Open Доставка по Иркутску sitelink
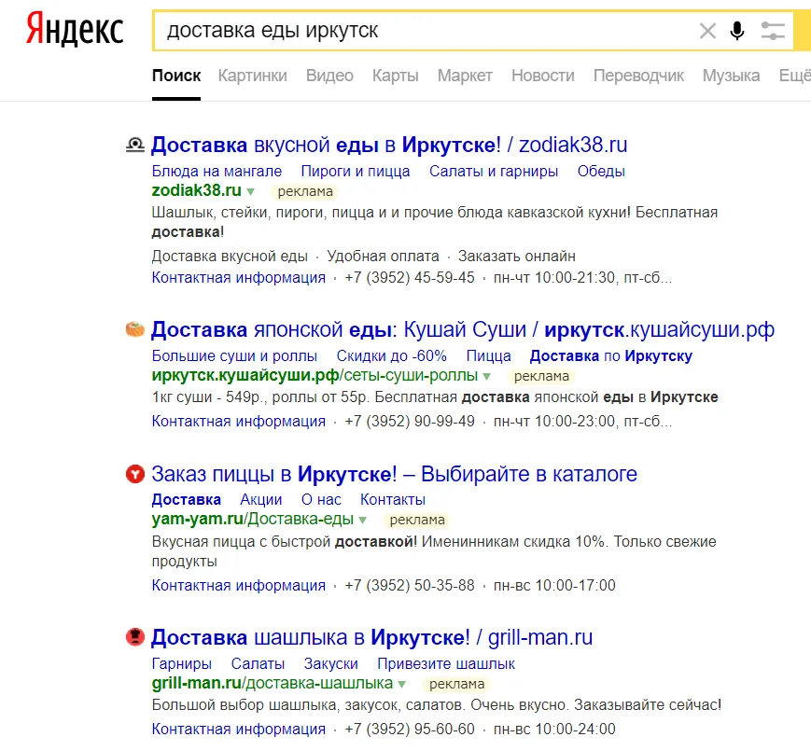 pos(611,355)
